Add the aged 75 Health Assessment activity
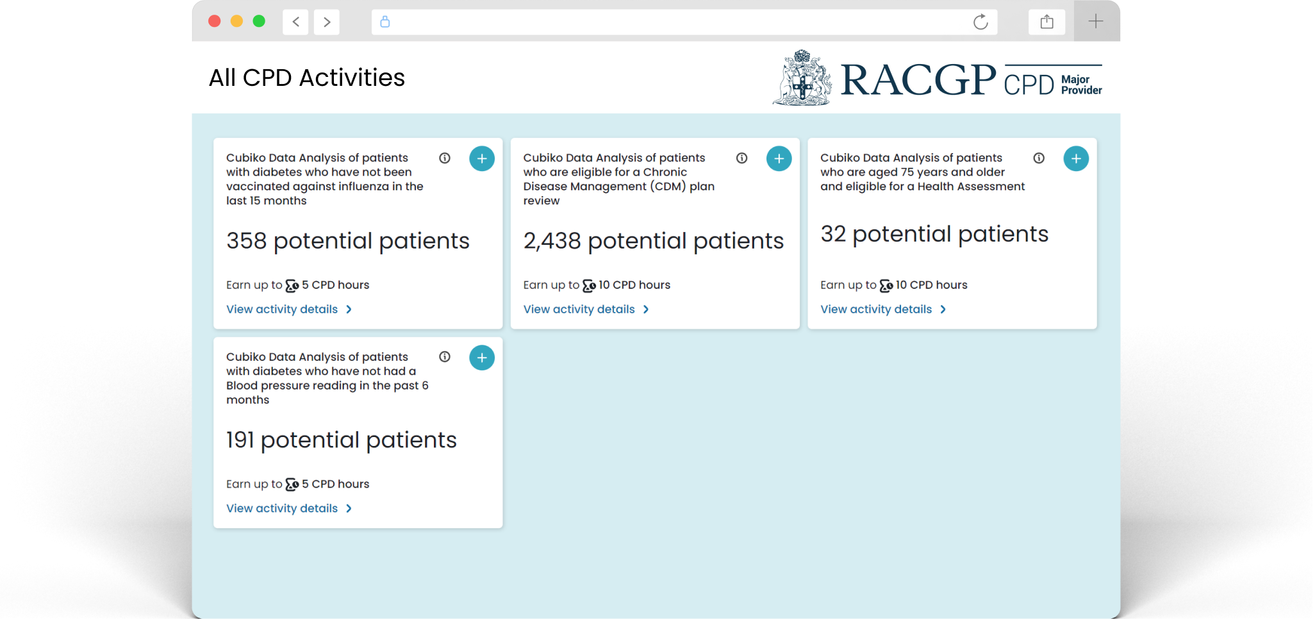The image size is (1315, 619). point(1076,158)
